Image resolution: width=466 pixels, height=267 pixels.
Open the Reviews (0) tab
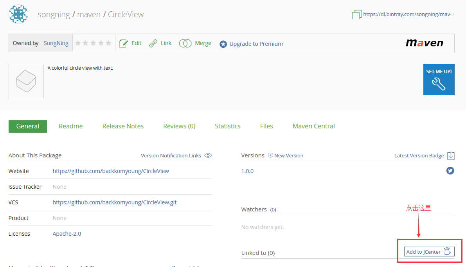[x=179, y=126]
